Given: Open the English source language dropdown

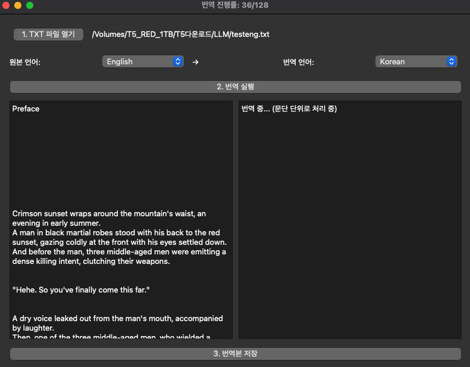Looking at the screenshot, I should [x=142, y=61].
